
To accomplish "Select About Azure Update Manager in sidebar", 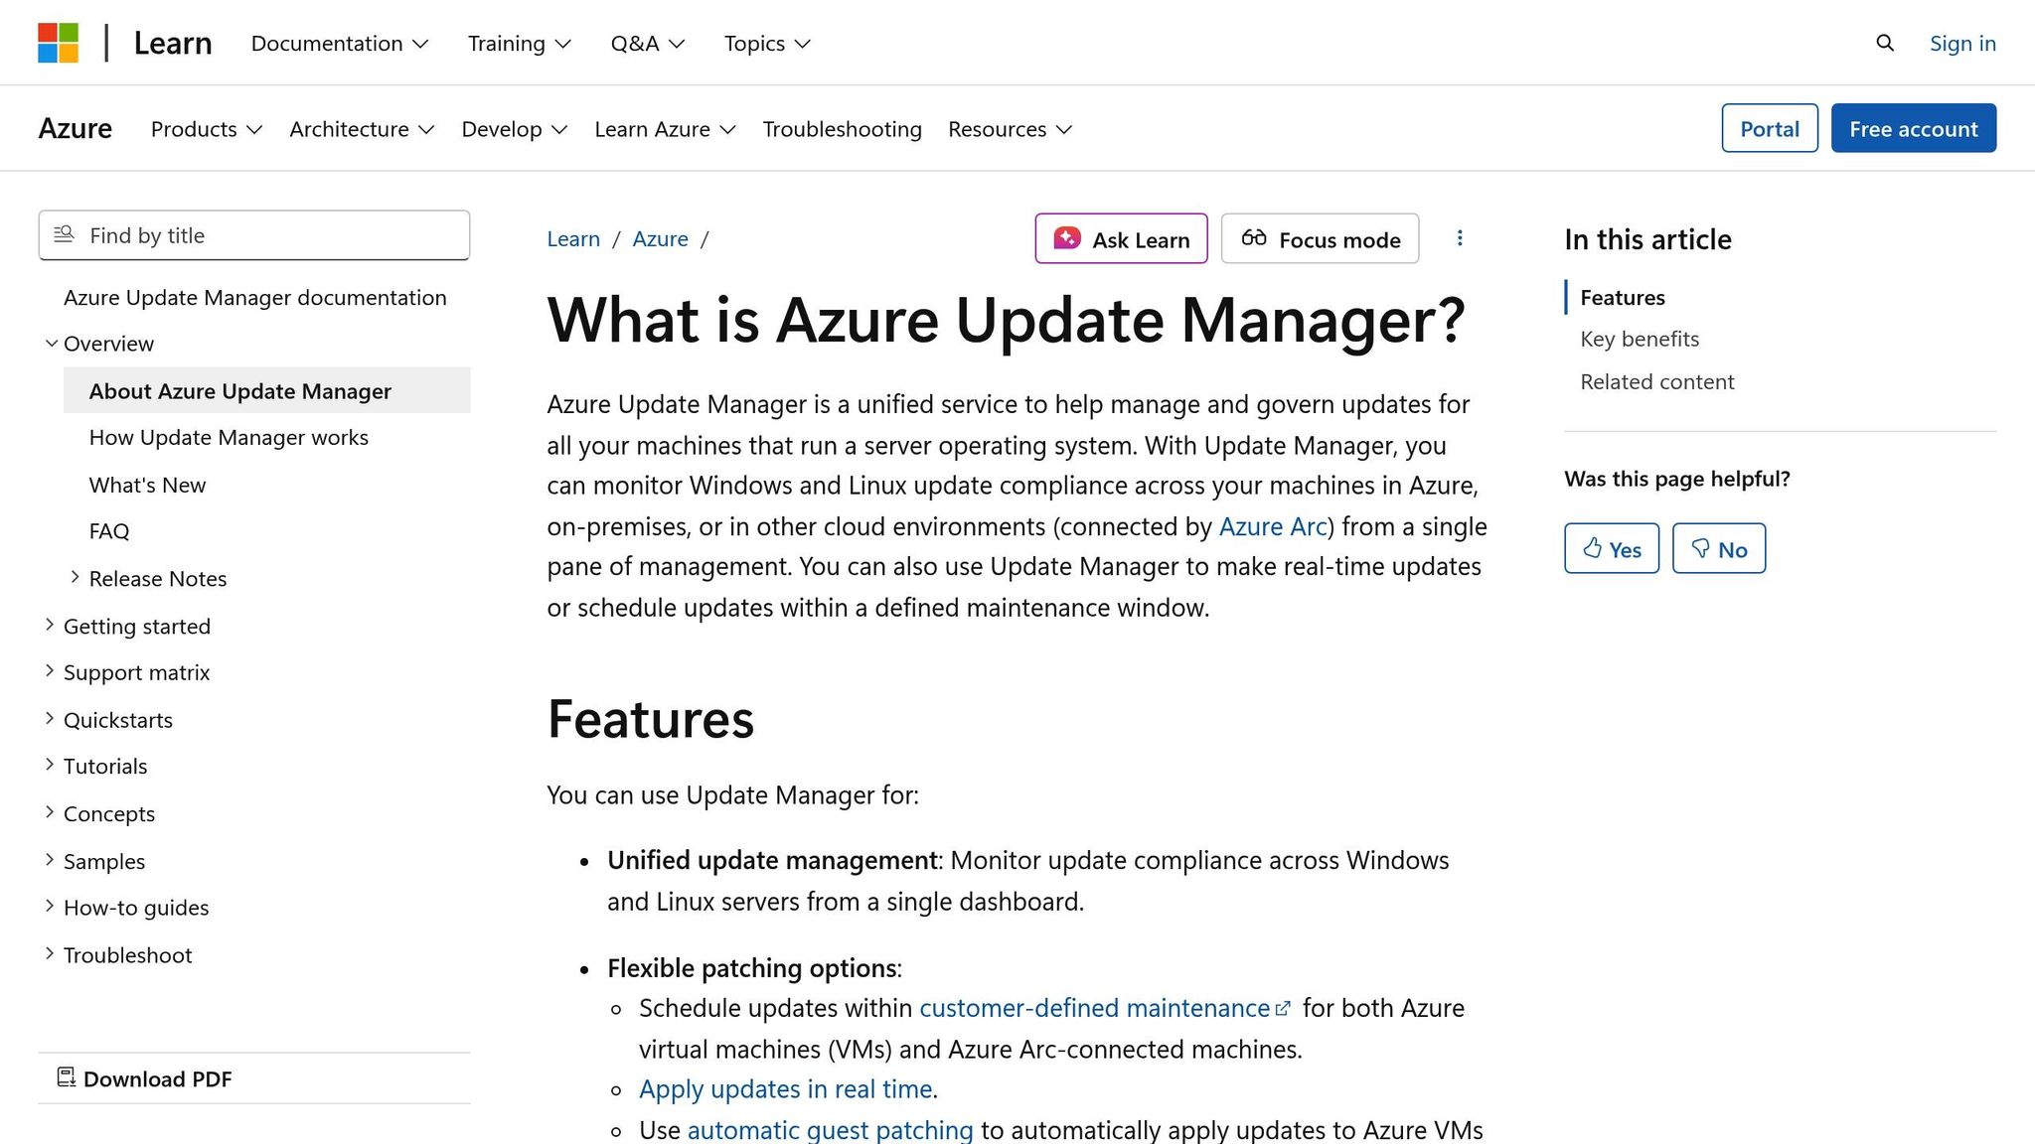I will [x=239, y=390].
